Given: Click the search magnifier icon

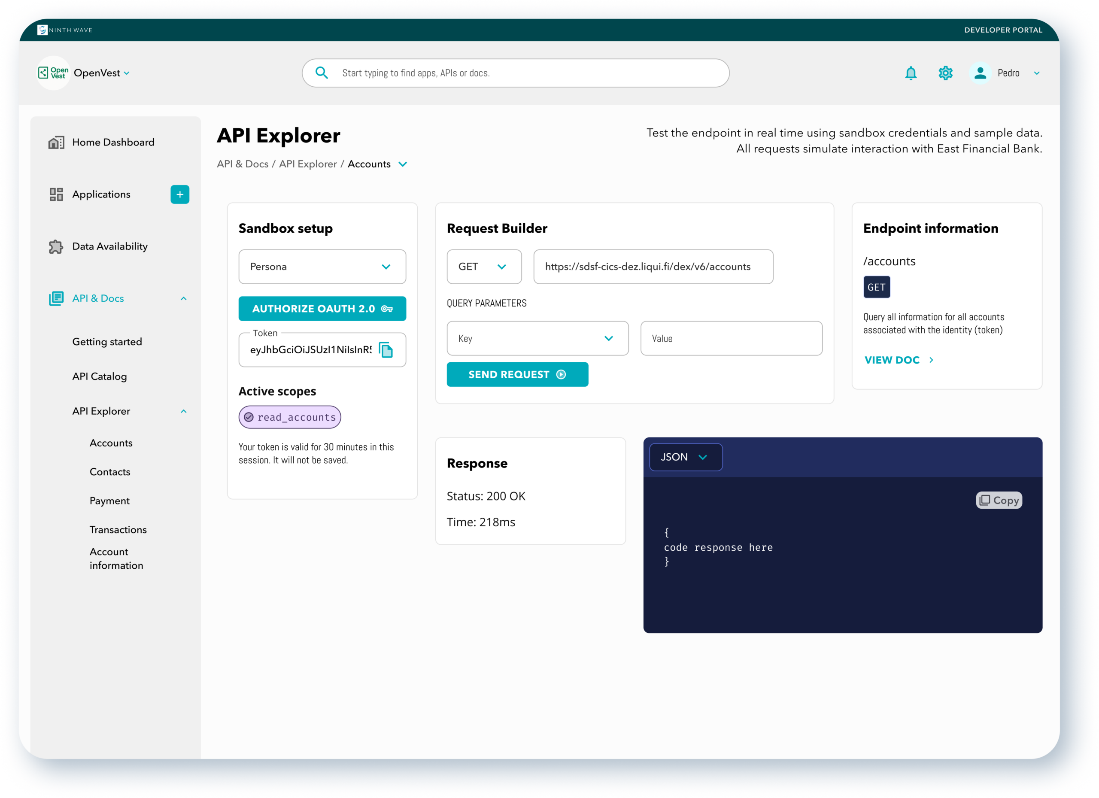Looking at the screenshot, I should [x=322, y=73].
